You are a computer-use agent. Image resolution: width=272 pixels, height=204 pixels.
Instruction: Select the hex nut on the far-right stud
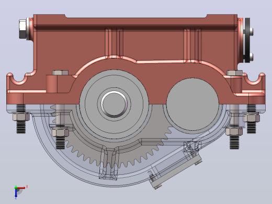click(x=251, y=118)
